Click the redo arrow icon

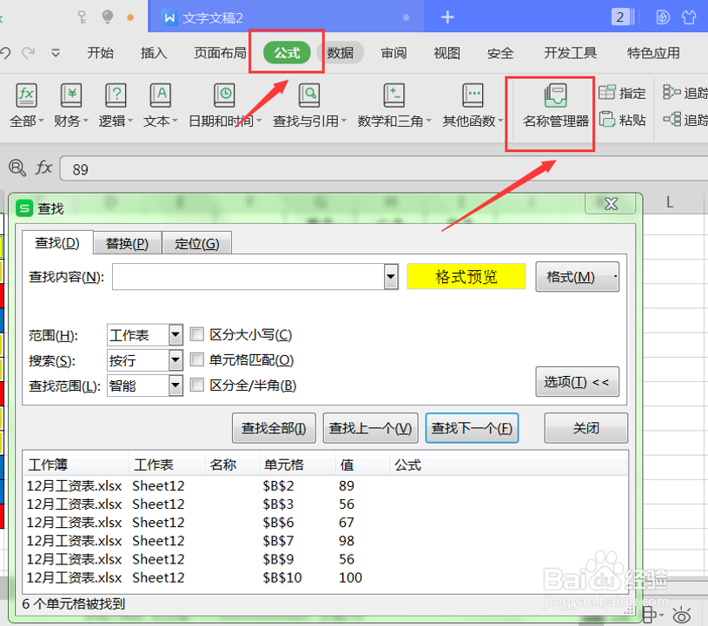29,53
